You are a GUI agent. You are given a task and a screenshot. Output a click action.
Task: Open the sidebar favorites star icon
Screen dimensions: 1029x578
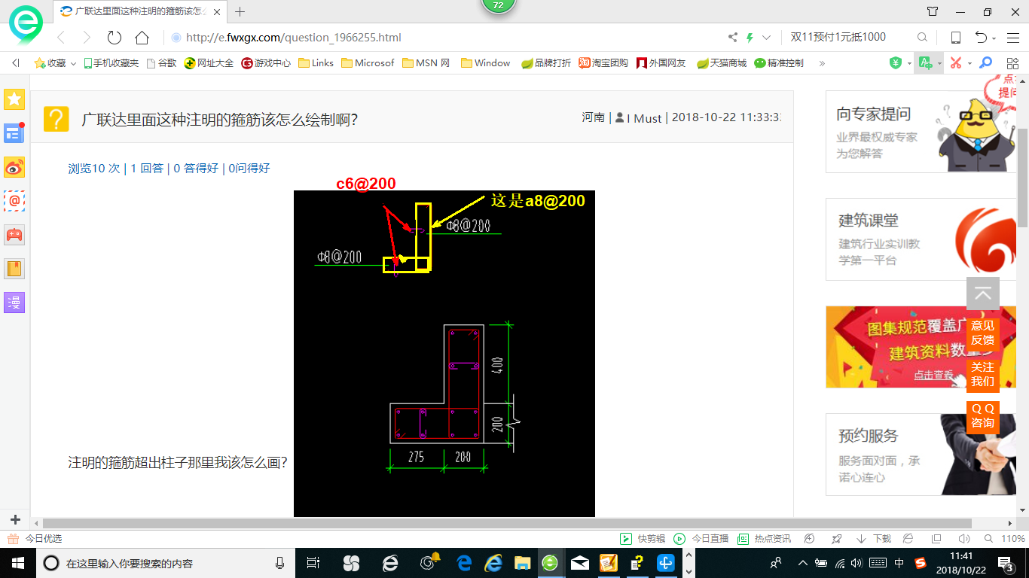pos(14,99)
